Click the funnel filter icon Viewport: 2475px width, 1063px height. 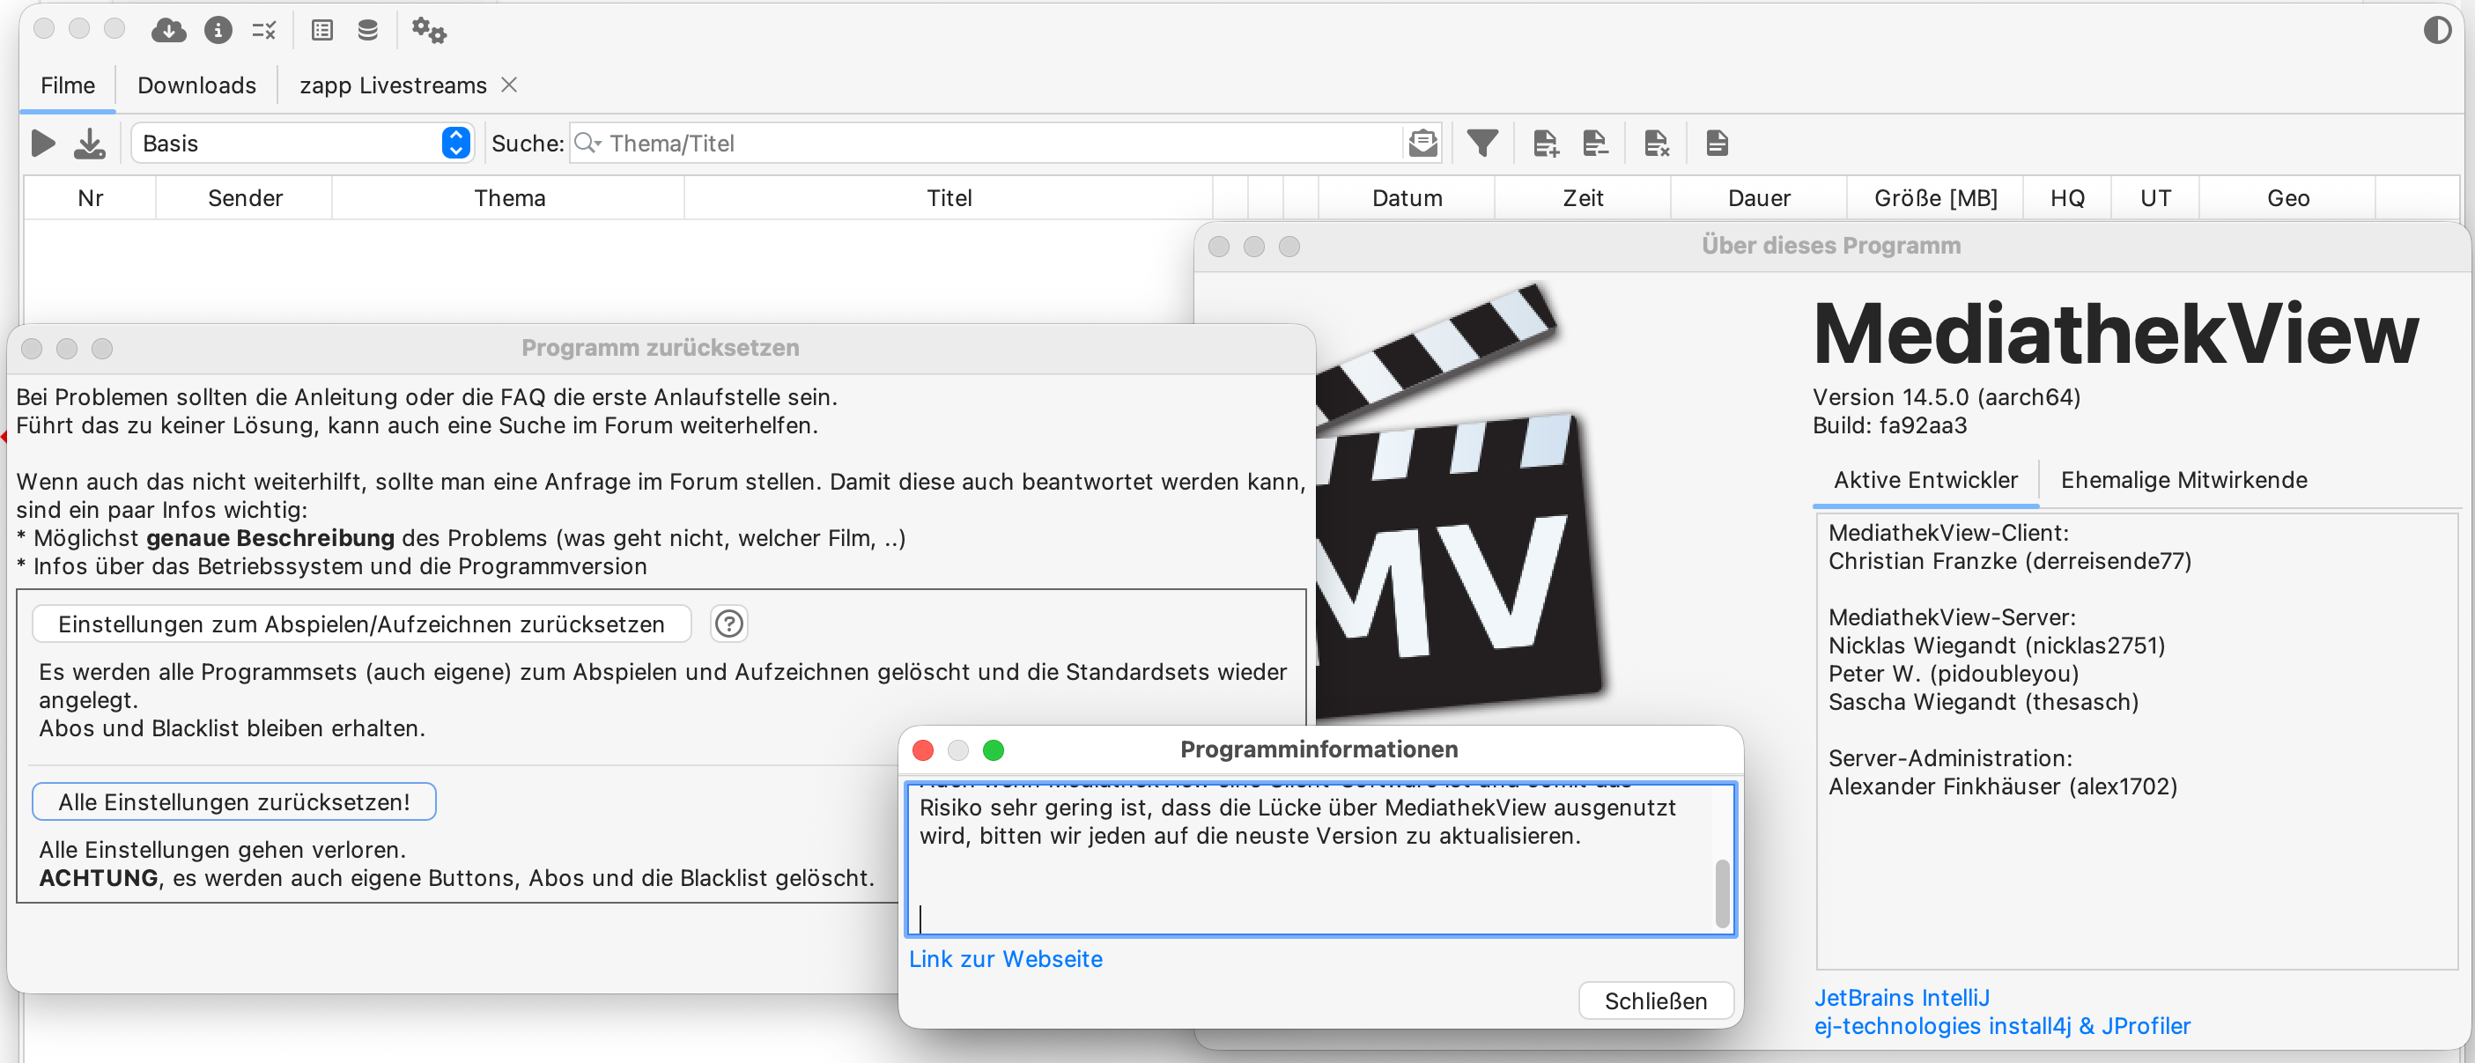click(x=1482, y=144)
